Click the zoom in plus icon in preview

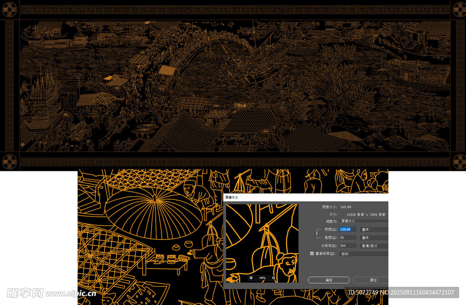point(274,278)
